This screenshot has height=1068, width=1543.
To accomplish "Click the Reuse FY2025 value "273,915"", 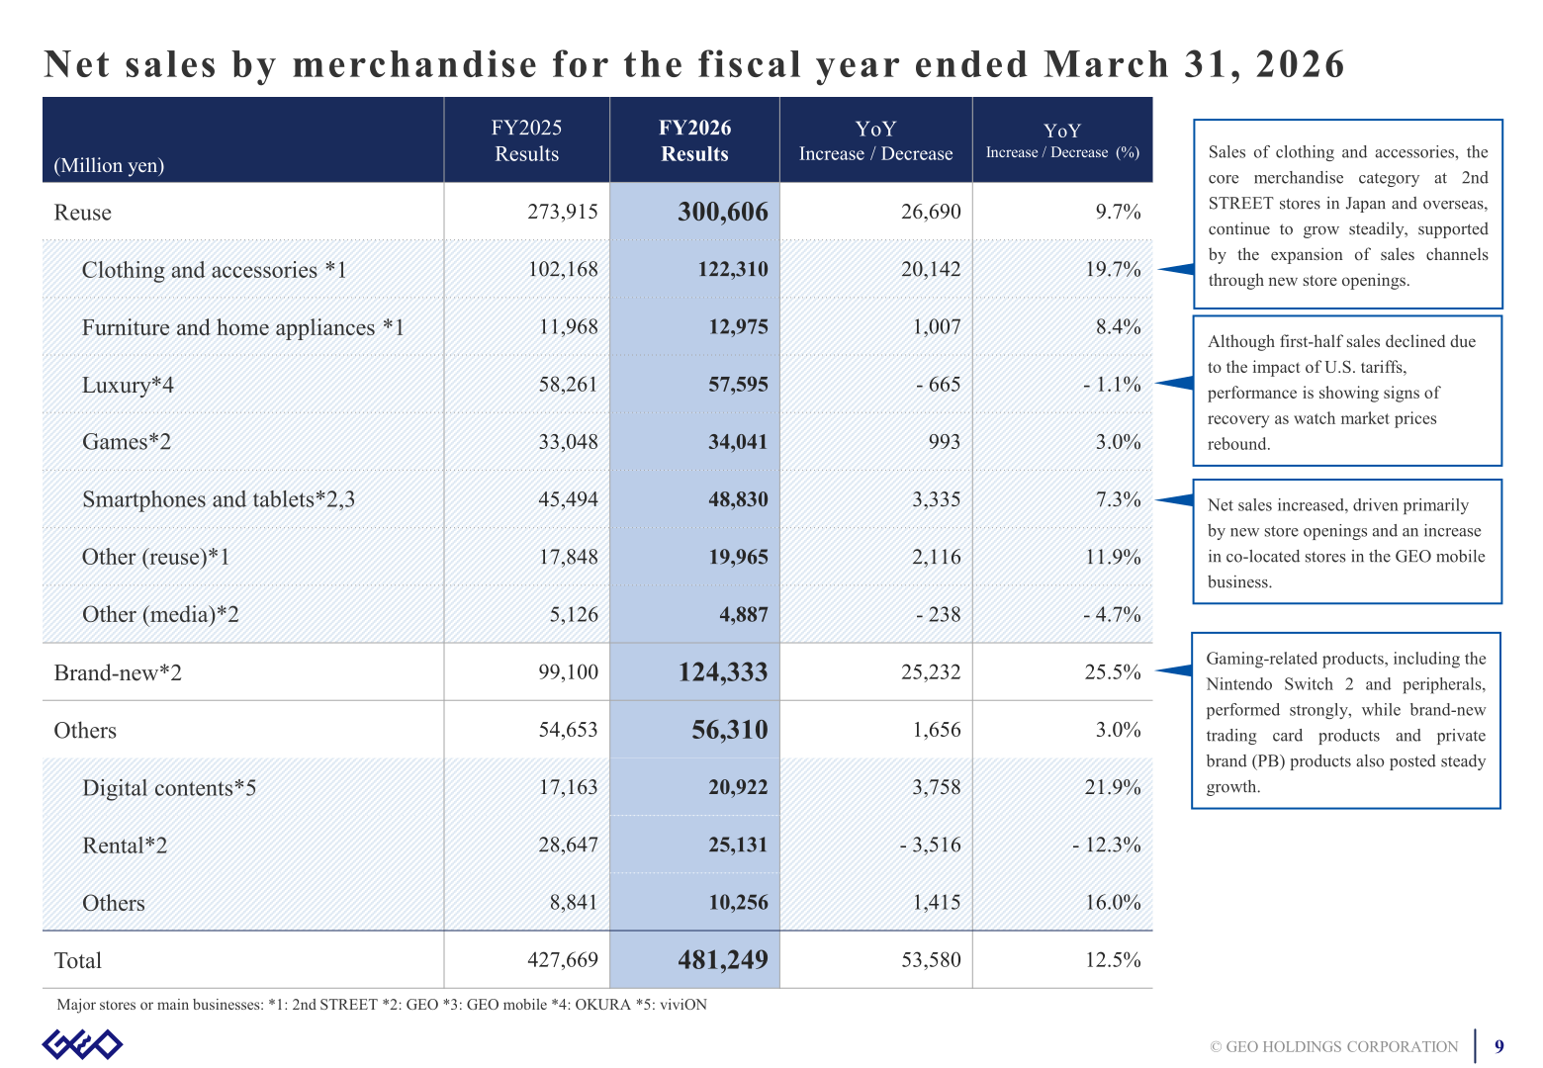I will click(563, 212).
